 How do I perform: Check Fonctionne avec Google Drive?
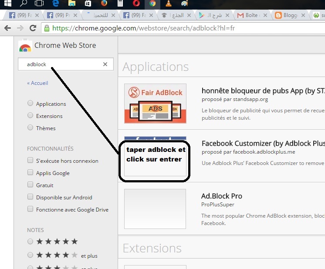coord(30,209)
